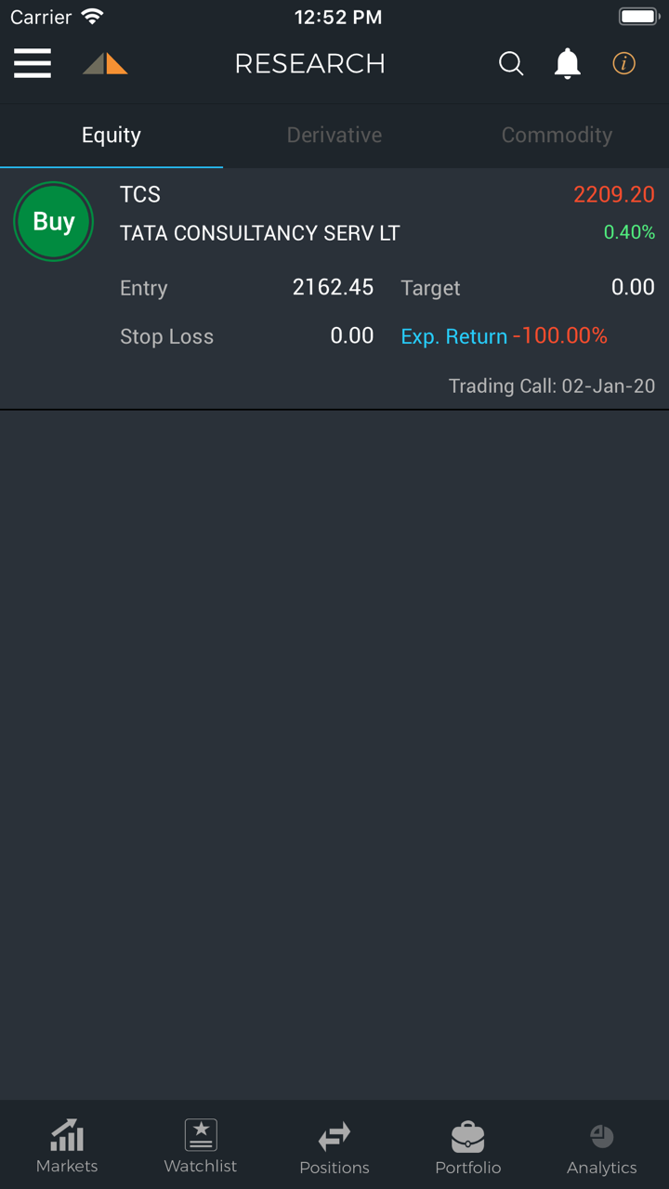669x1189 pixels.
Task: Tap TATA CONSULTANCY SERV LT name
Action: point(259,233)
